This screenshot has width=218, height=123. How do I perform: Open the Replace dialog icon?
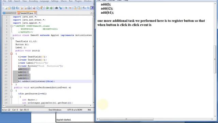tap(61, 8)
